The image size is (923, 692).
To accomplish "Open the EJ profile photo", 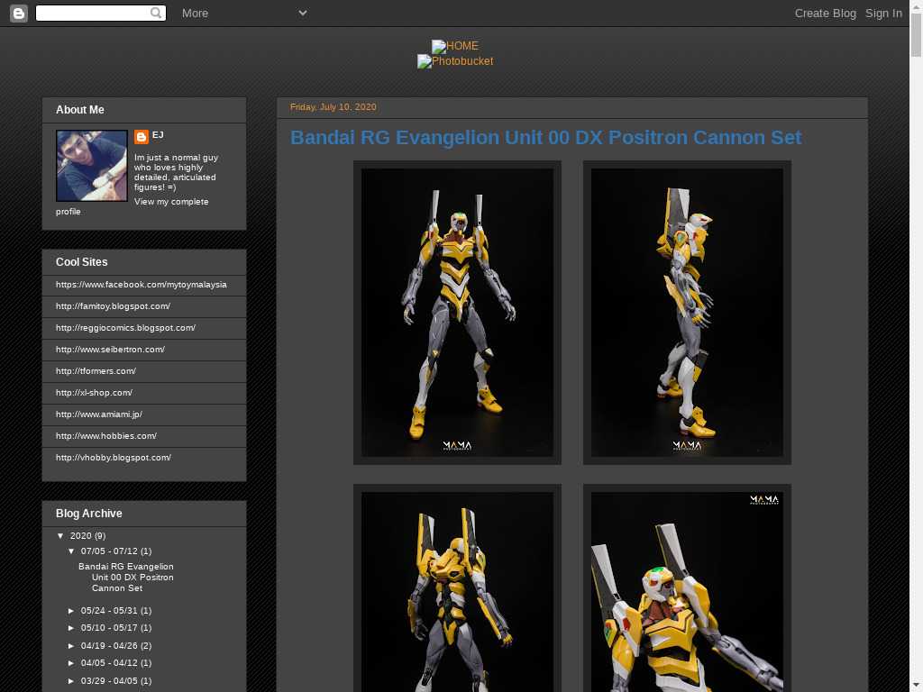I will pyautogui.click(x=92, y=166).
